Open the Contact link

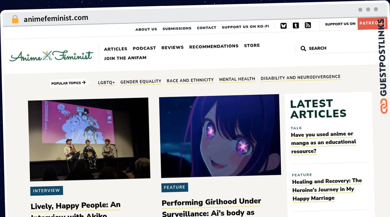point(206,28)
